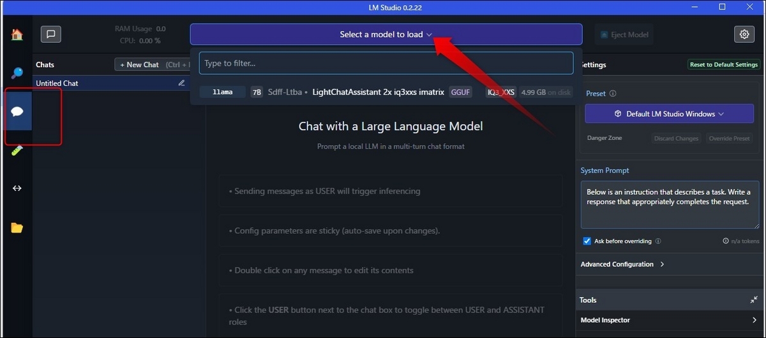Click Reset to Default Settings
This screenshot has width=766, height=338.
coord(724,65)
